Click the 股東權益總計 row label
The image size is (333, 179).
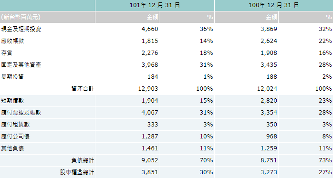click(77, 172)
